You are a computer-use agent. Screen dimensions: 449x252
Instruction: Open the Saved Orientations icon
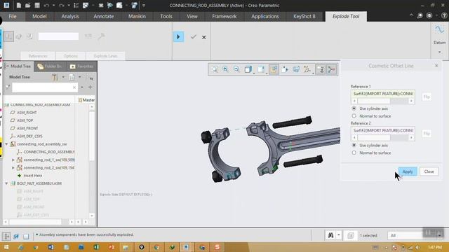tap(261, 69)
